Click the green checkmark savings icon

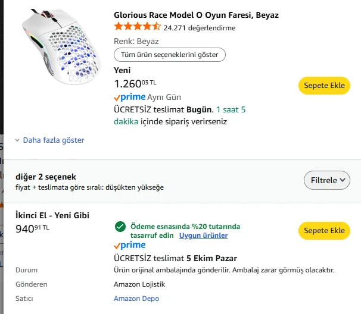(120, 227)
